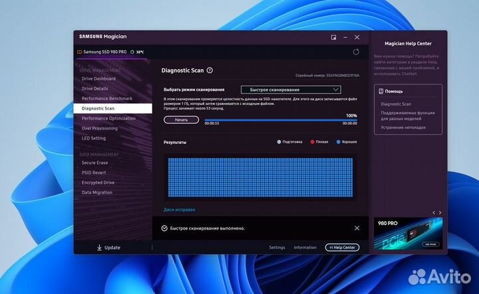
Task: Collapse panel with Help Center button
Action: 342,248
